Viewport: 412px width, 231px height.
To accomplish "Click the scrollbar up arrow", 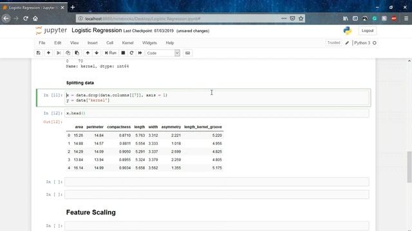I will (x=409, y=61).
